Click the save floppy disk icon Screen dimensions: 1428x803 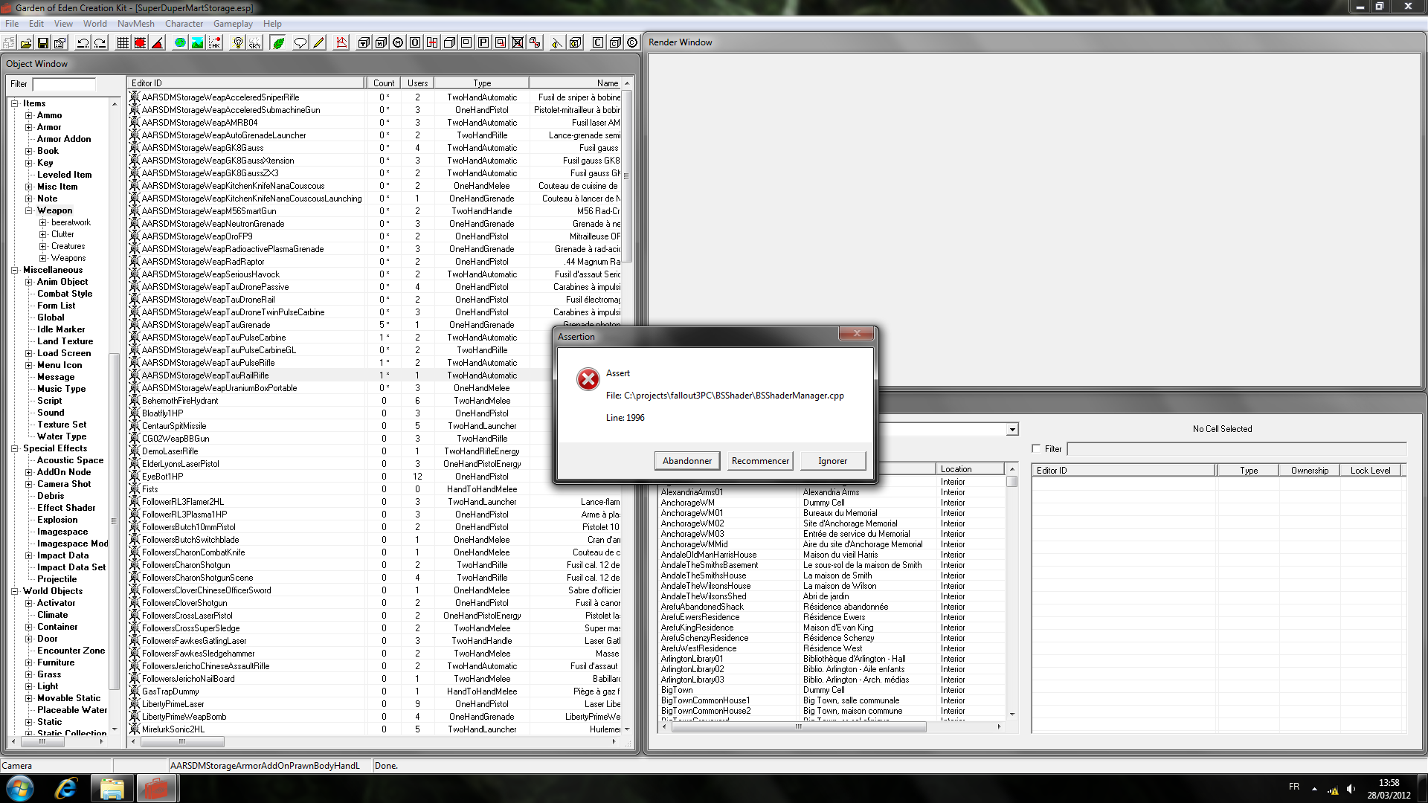(43, 43)
